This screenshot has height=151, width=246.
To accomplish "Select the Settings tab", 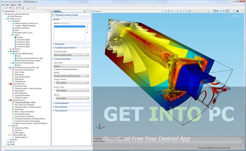I will point(56,11).
